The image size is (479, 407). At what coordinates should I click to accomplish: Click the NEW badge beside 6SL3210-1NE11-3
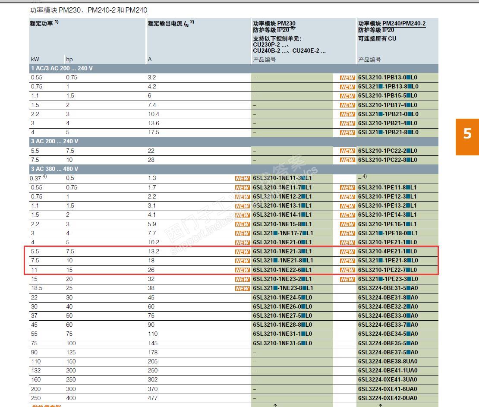pyautogui.click(x=242, y=178)
